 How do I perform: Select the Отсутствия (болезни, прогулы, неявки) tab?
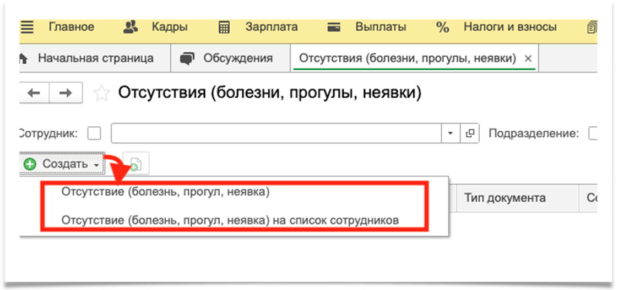click(408, 59)
